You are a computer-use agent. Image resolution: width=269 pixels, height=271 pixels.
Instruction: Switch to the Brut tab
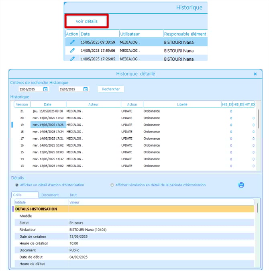point(73,195)
